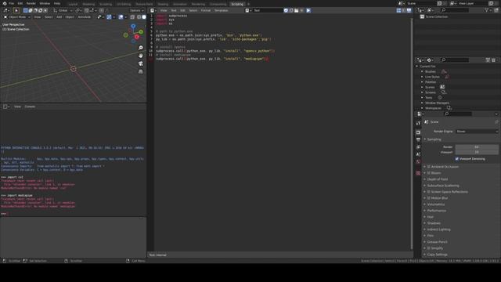The width and height of the screenshot is (501, 282).
Task: Open outliner filter funnel dropdown
Action: pyautogui.click(x=488, y=10)
